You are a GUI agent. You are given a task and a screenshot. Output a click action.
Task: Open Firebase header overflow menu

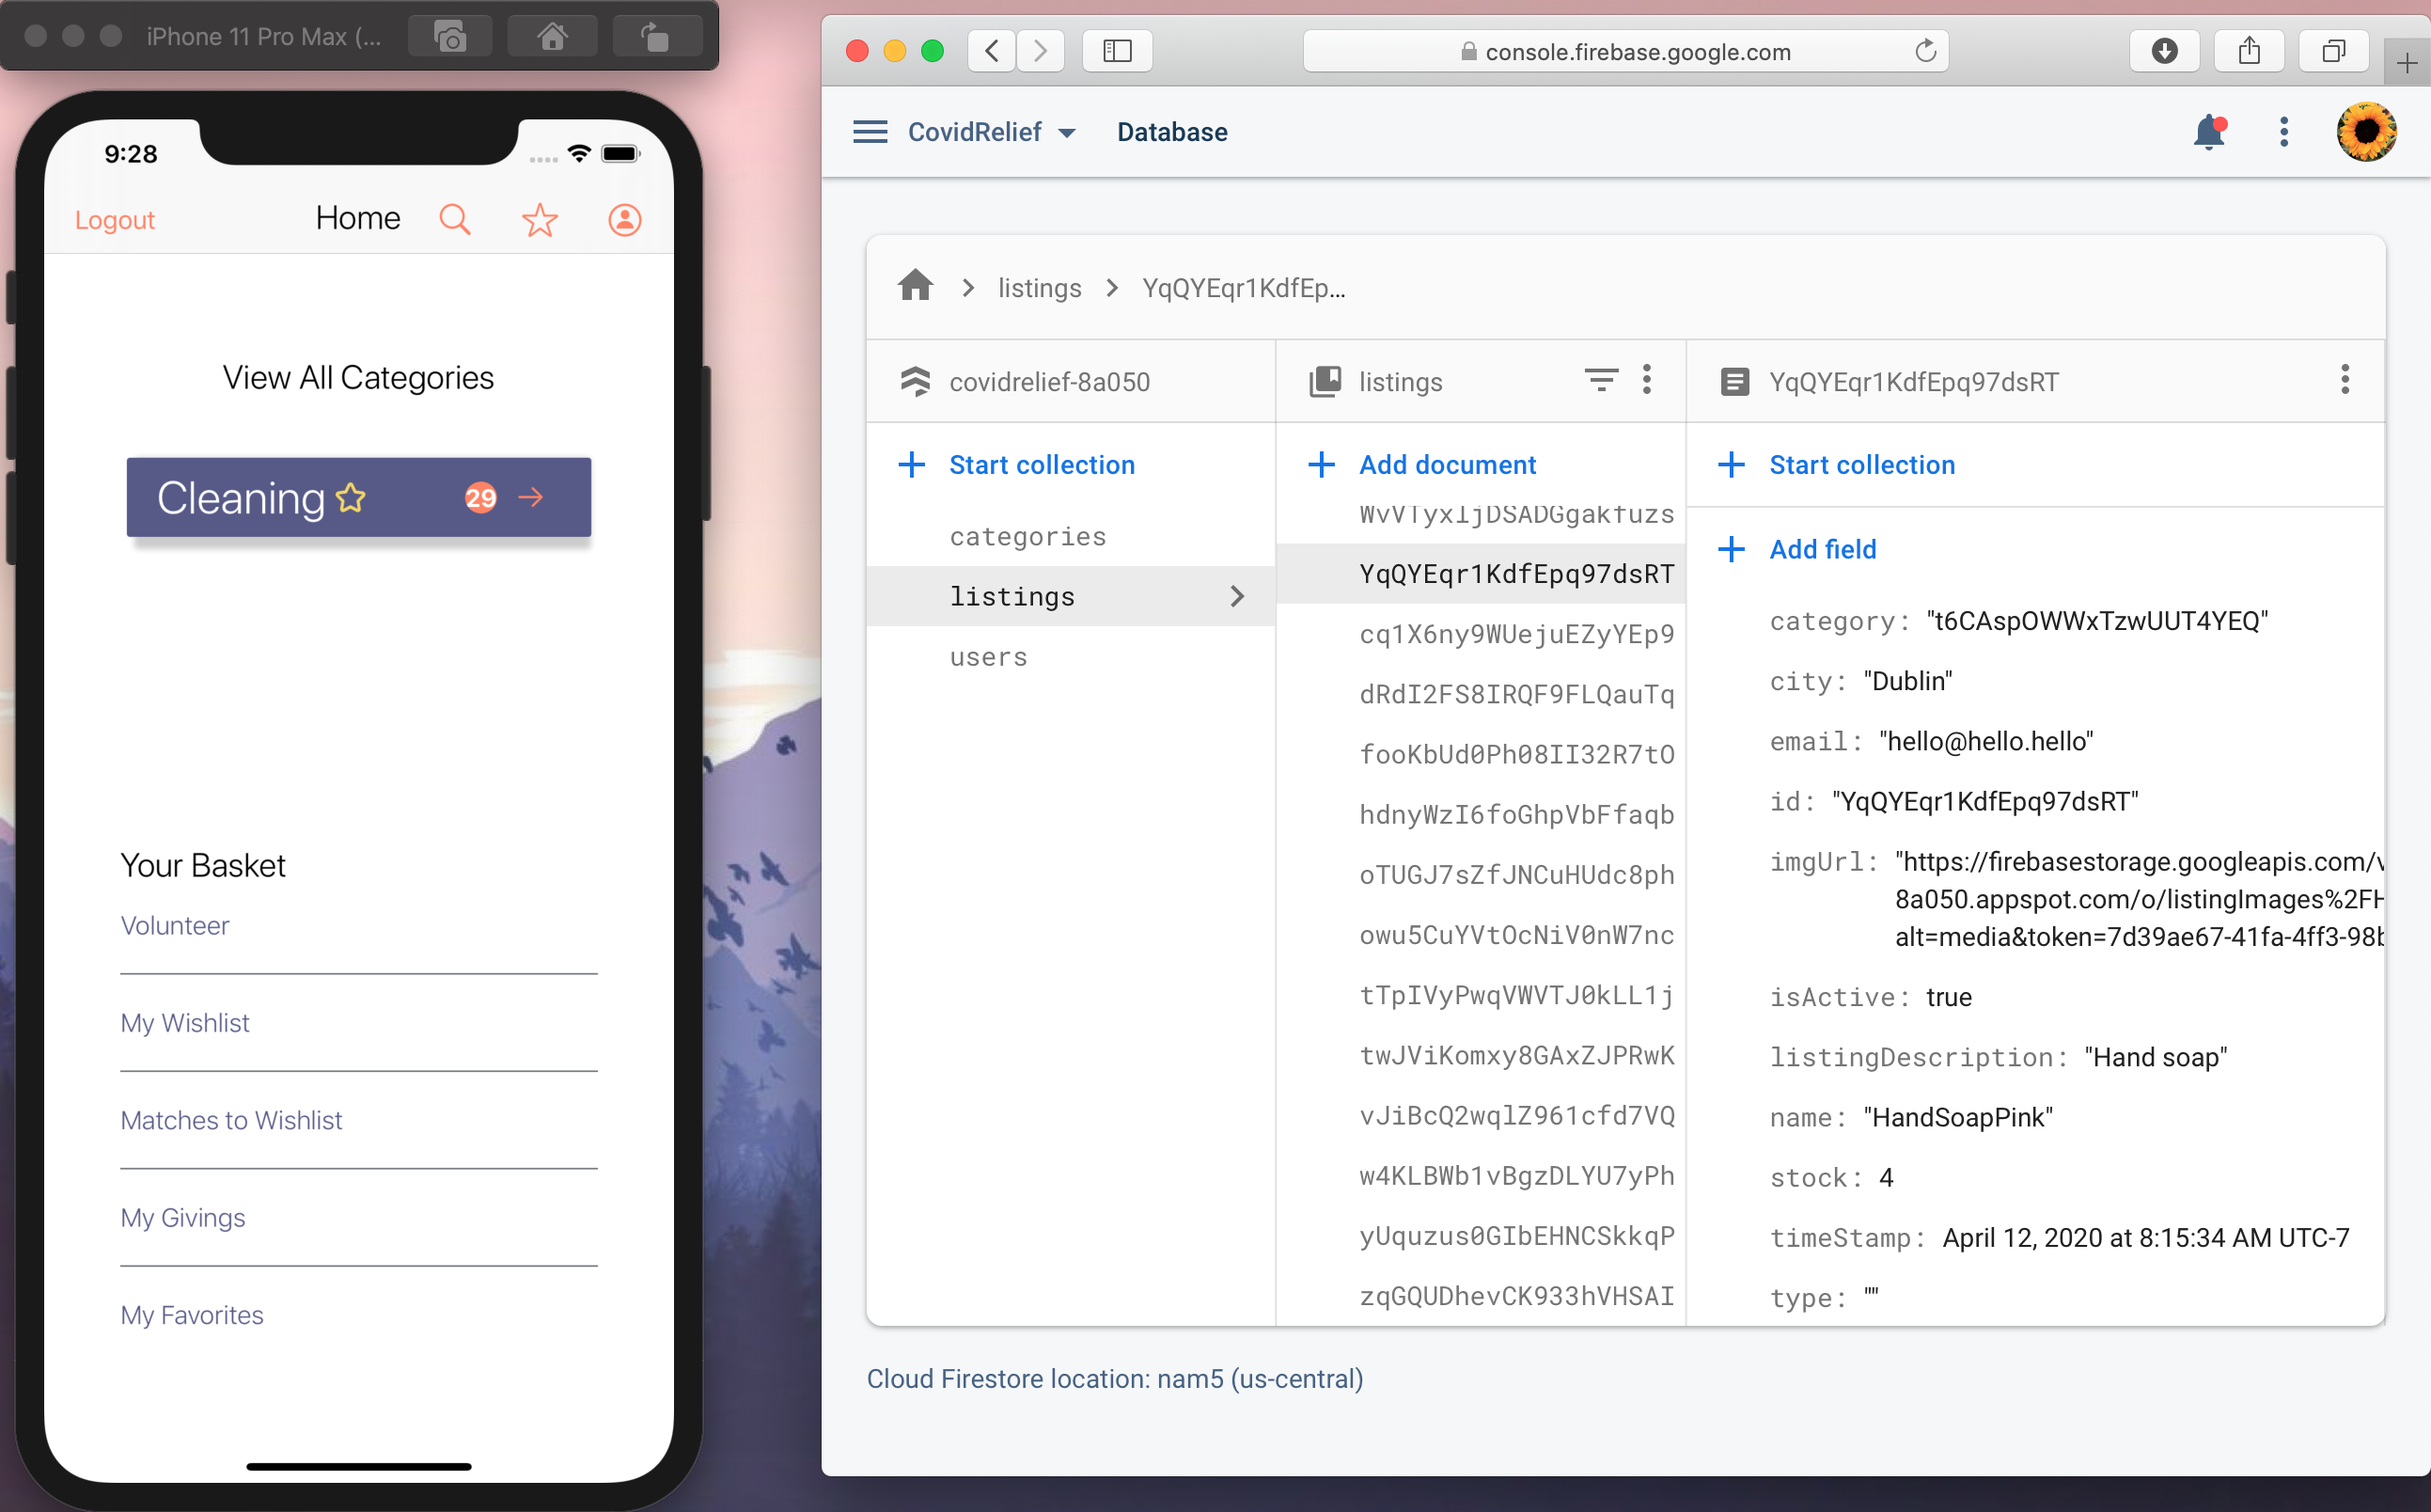click(2284, 132)
